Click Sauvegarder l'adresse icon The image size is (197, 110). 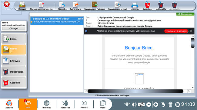tap(95, 5)
